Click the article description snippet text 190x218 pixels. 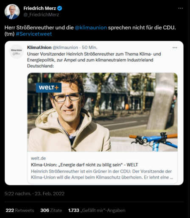point(102,174)
